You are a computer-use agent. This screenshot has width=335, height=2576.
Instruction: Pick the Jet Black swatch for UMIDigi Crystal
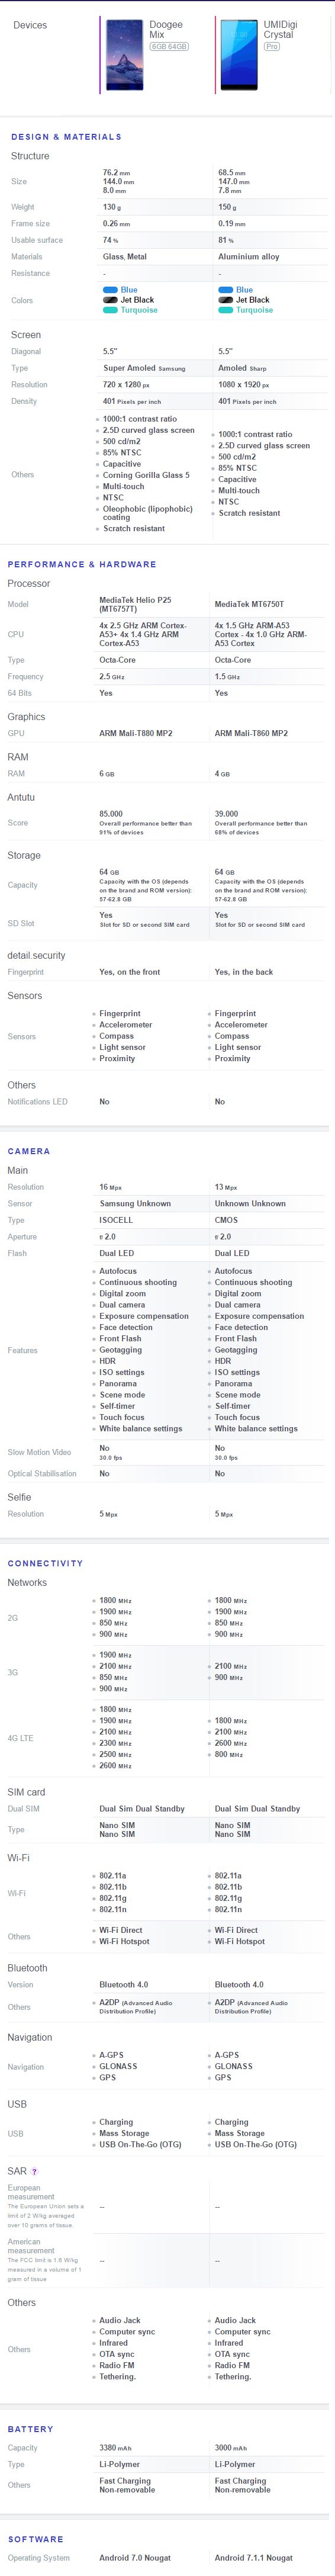[226, 300]
